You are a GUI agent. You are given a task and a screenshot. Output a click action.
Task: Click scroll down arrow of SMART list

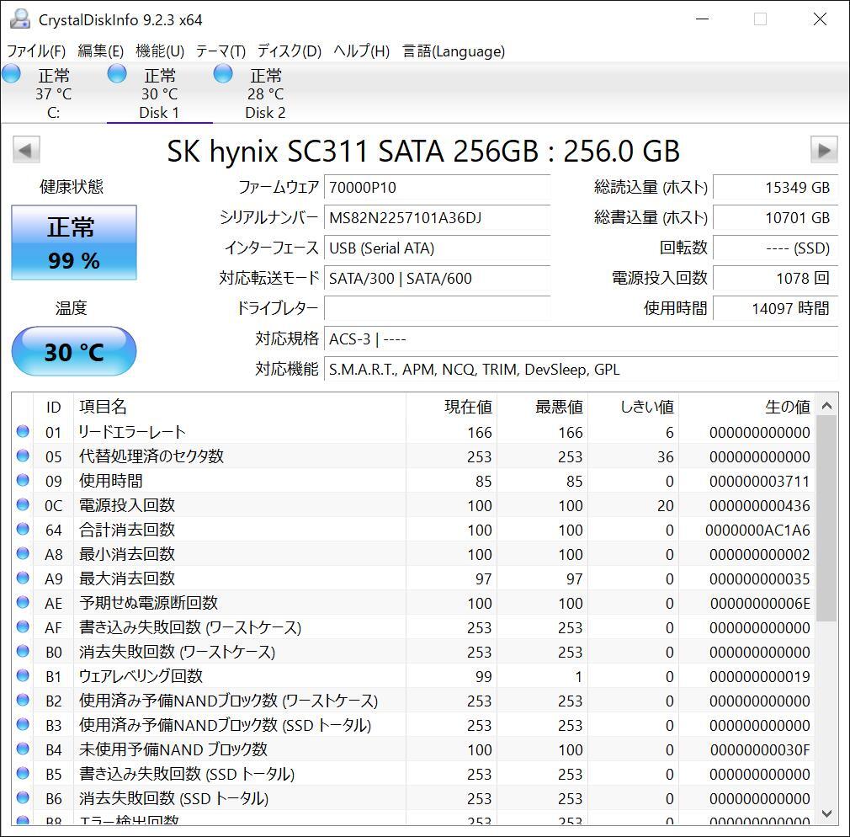826,813
